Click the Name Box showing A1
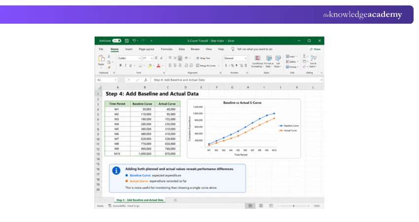This screenshot has height=222, width=419. click(107, 80)
